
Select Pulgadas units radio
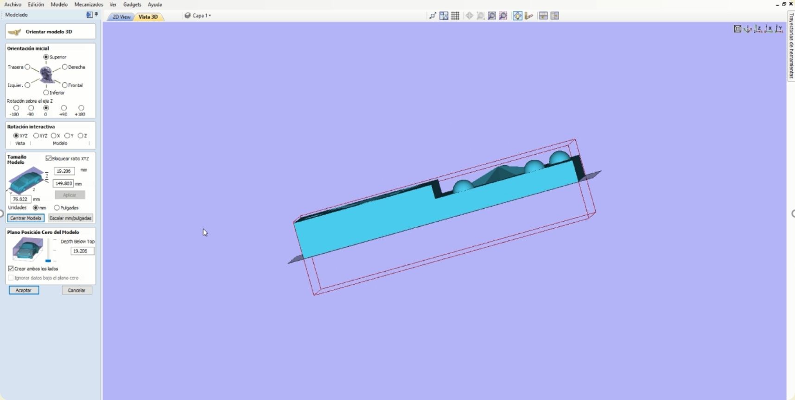click(57, 208)
